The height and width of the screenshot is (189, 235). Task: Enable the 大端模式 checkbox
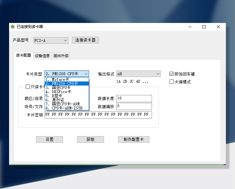171,82
